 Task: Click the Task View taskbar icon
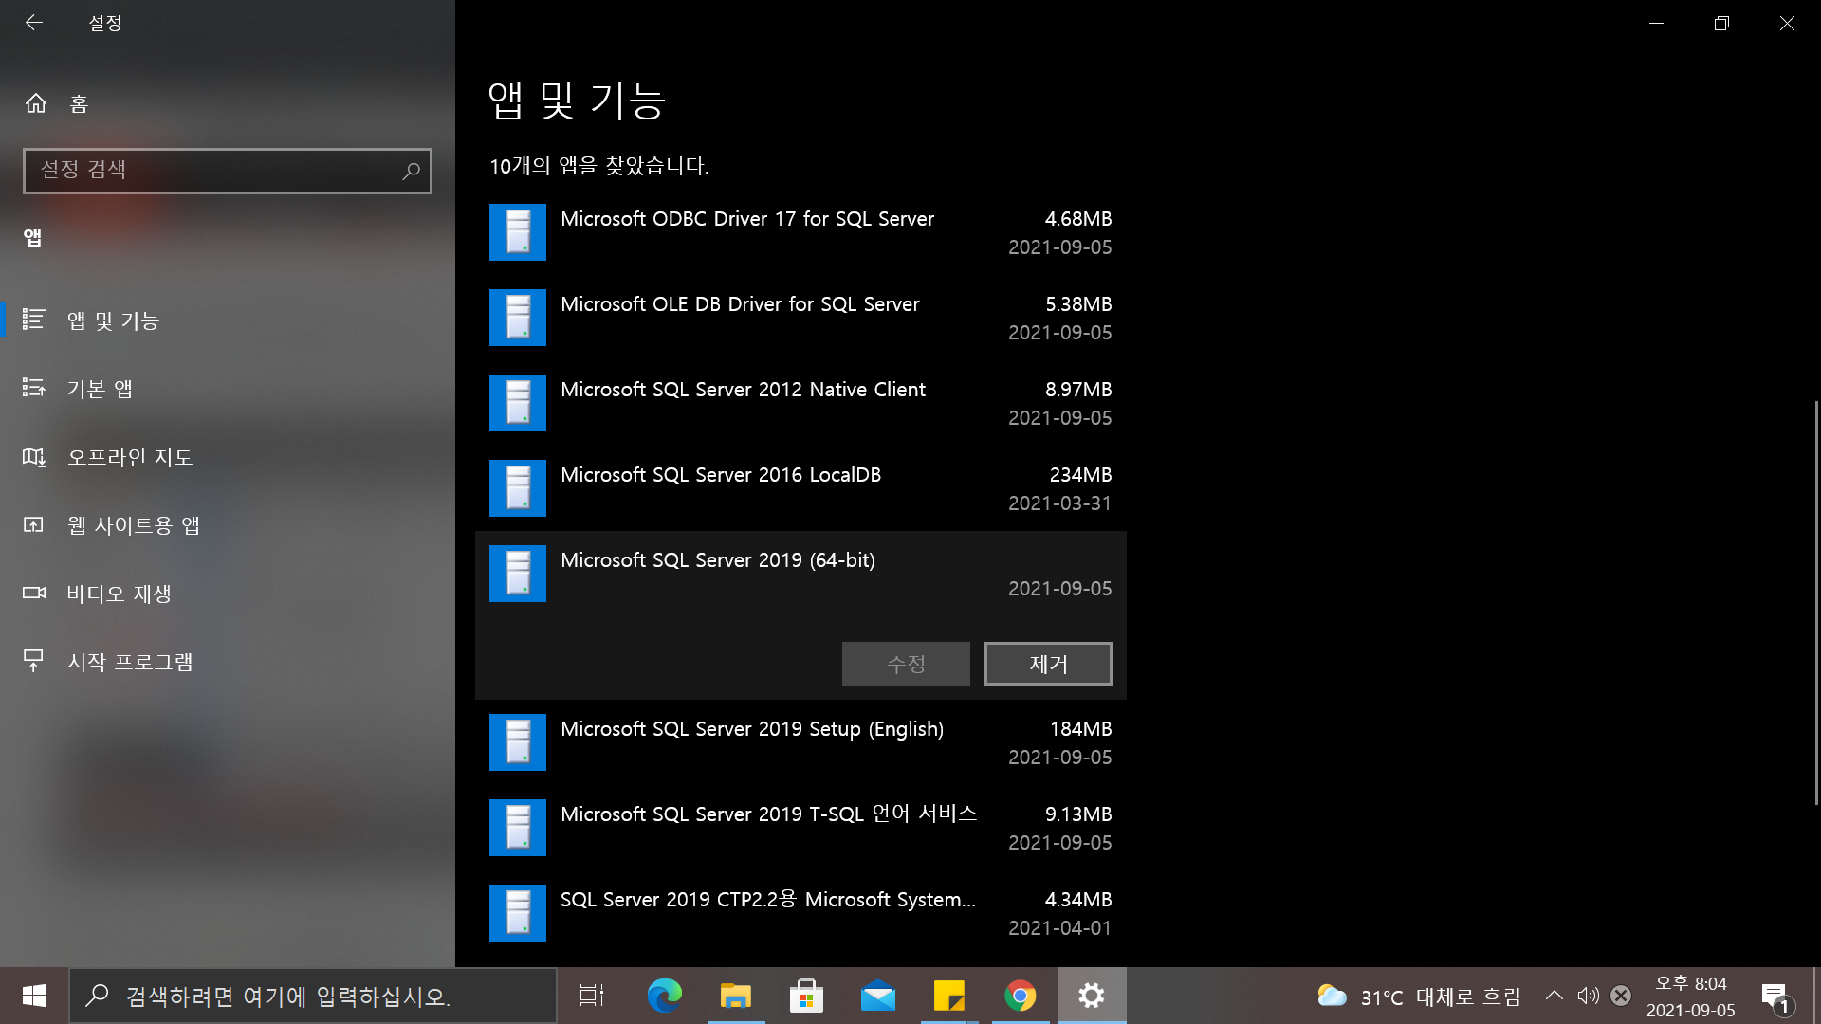(592, 996)
